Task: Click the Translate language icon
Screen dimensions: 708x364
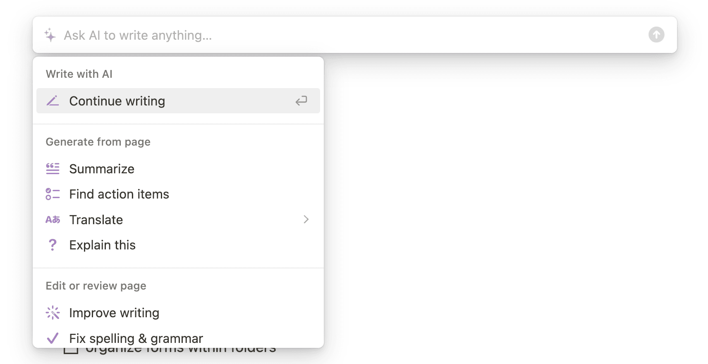Action: pyautogui.click(x=53, y=220)
